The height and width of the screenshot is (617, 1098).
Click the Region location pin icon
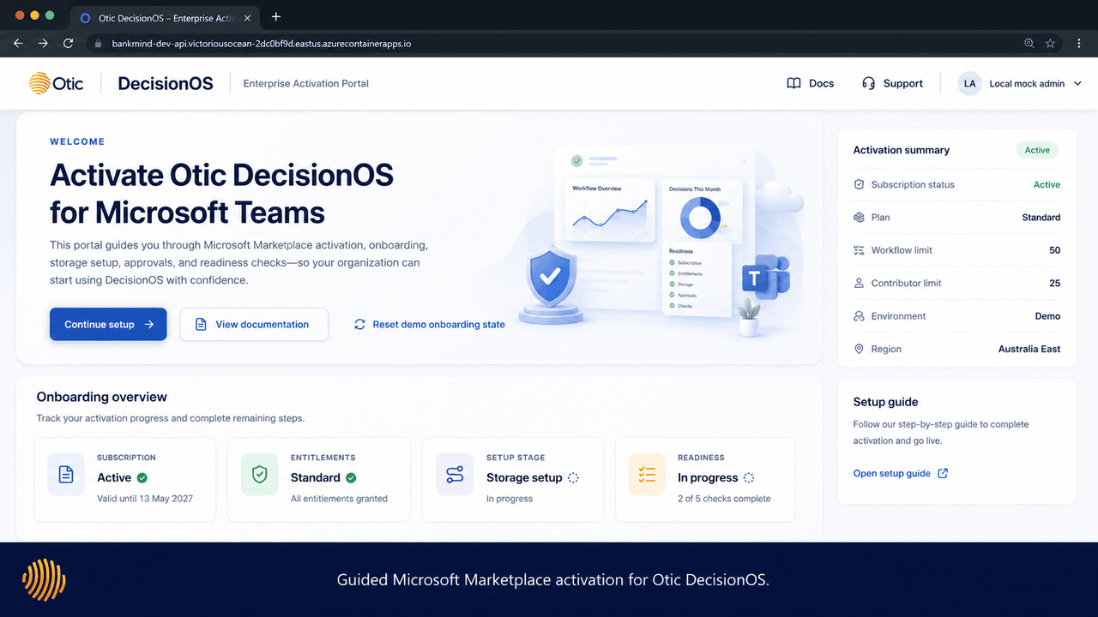[859, 349]
